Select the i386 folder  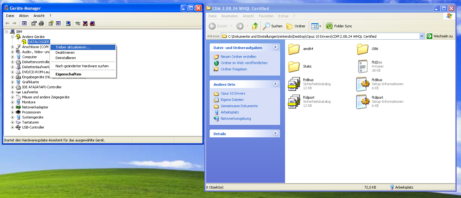pos(368,49)
